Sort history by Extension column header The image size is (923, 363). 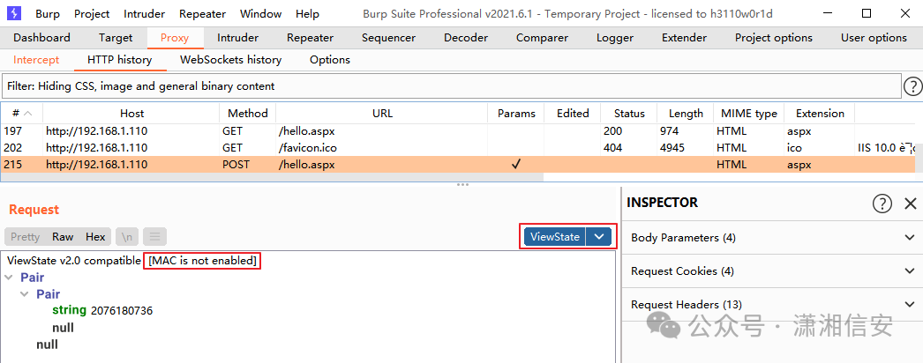click(x=820, y=114)
